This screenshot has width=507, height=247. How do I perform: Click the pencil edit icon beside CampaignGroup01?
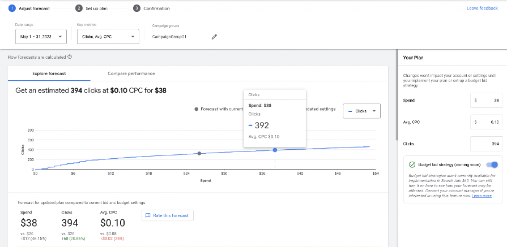(214, 37)
